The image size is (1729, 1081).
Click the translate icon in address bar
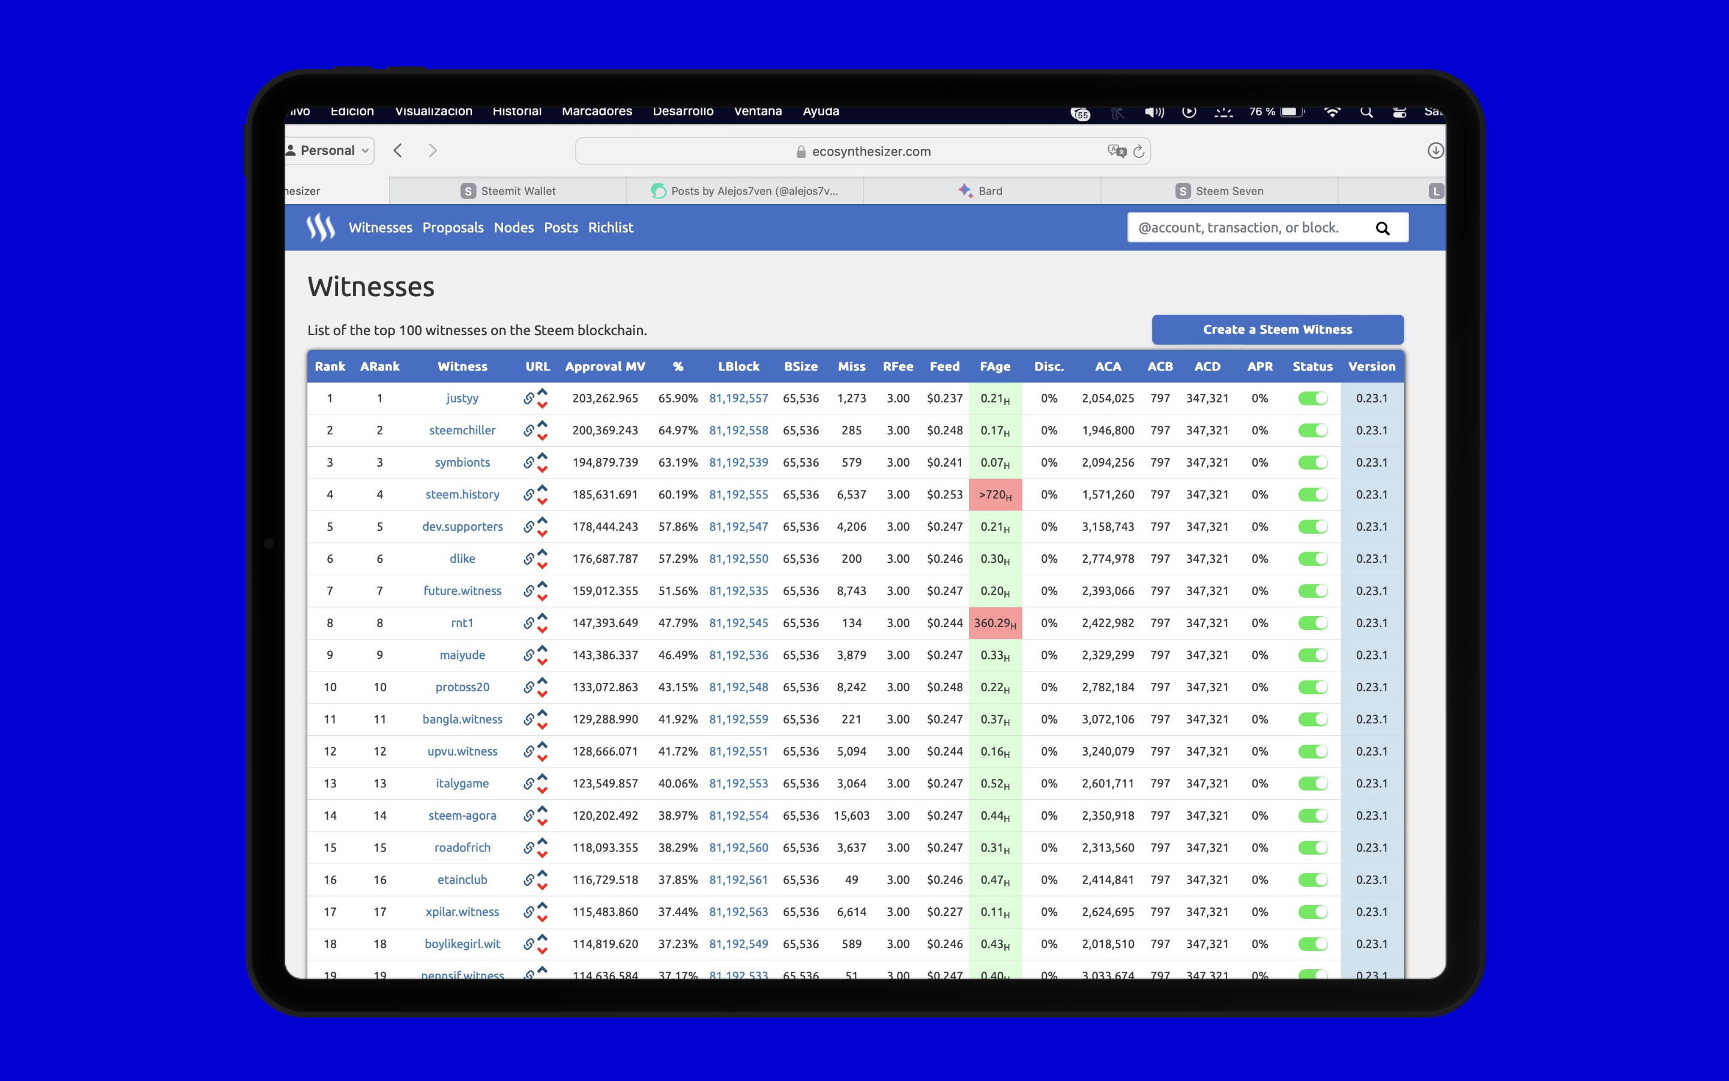pyautogui.click(x=1117, y=151)
